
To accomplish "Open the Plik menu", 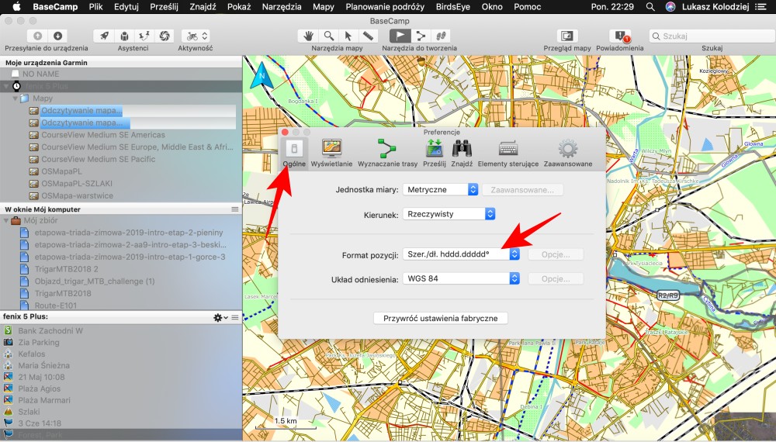I will tap(96, 7).
